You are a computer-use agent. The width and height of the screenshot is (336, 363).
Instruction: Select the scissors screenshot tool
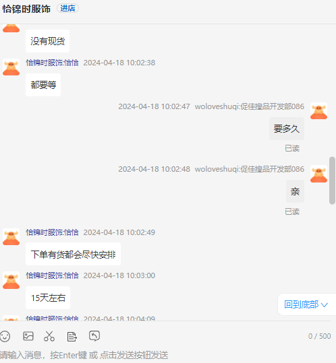pos(49,336)
